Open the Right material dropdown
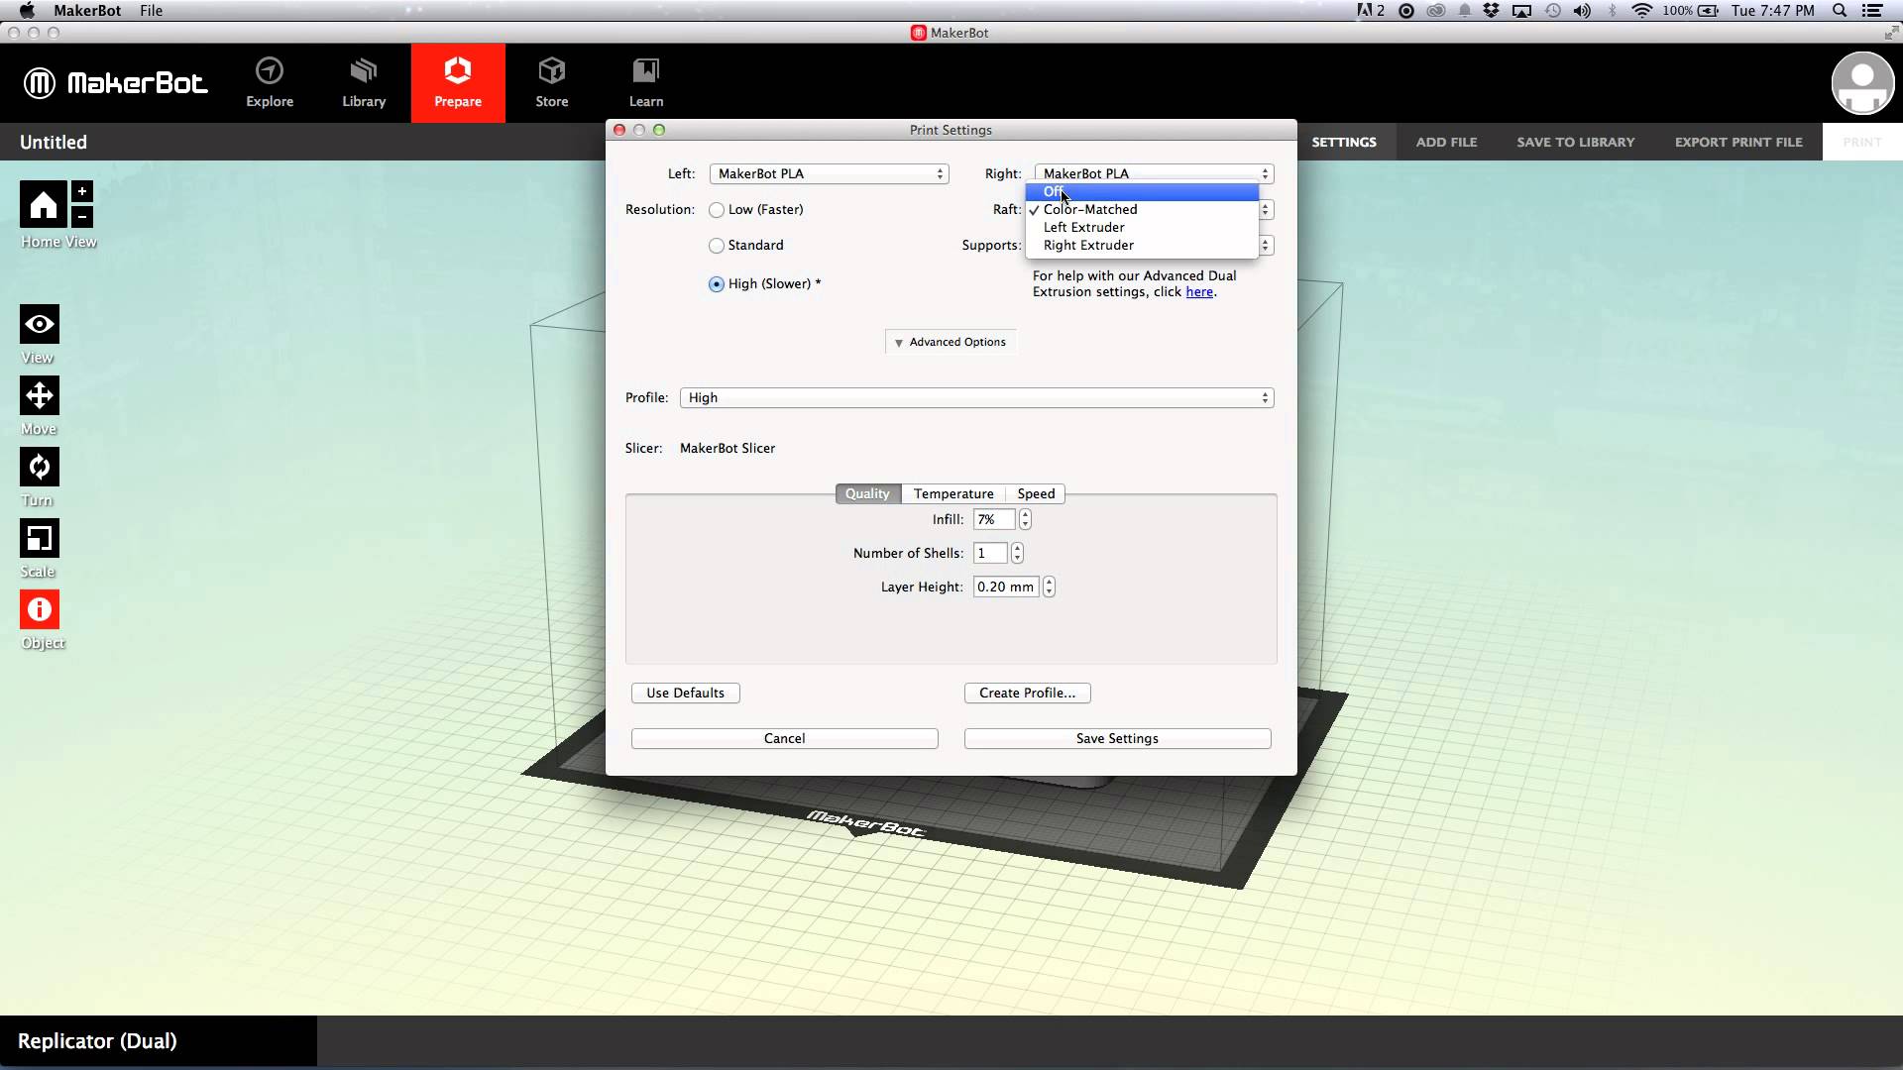 pos(1154,173)
